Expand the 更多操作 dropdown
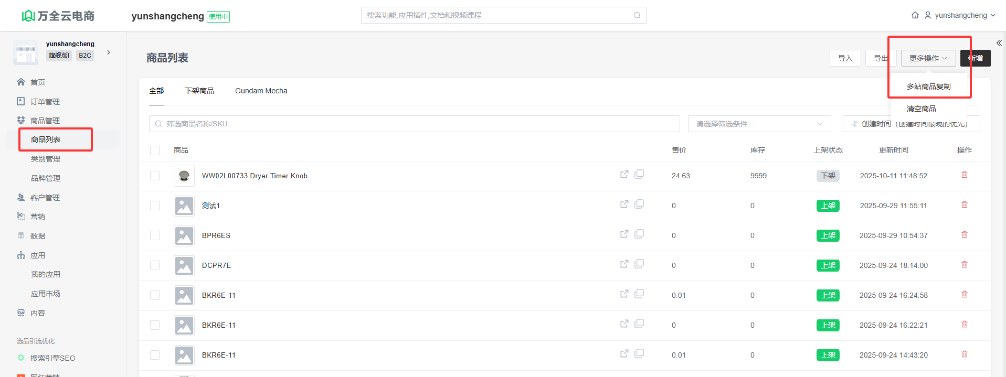The width and height of the screenshot is (1006, 377). click(x=928, y=58)
